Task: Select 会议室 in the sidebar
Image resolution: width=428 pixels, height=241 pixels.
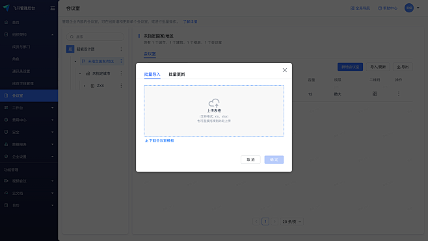Action: pyautogui.click(x=29, y=95)
